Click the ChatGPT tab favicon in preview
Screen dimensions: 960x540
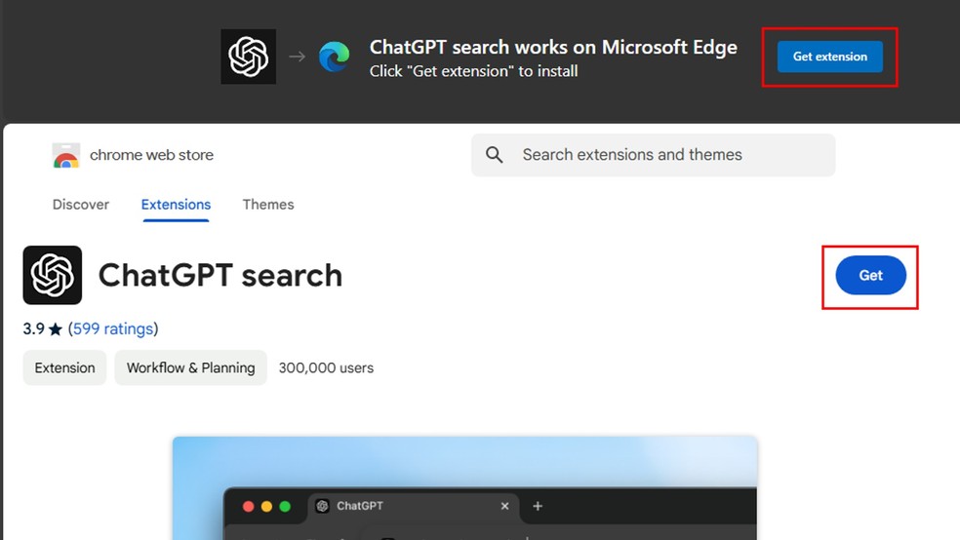[322, 506]
